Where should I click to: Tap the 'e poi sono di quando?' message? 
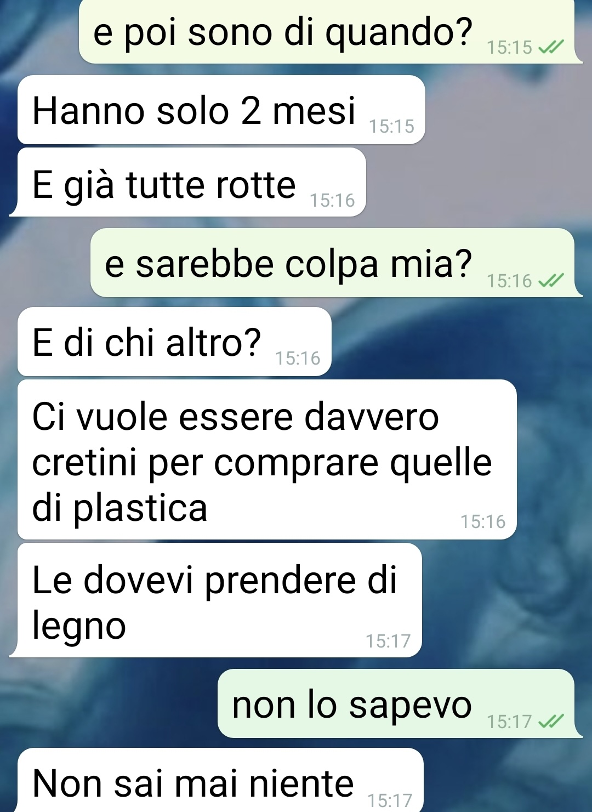(x=331, y=32)
